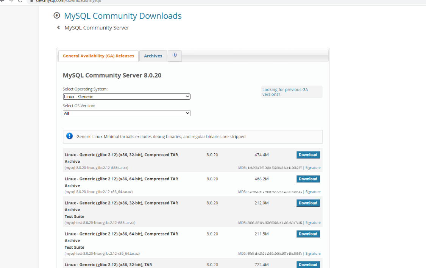
Task: Open Looking for previous GA versions link
Action: 285,92
